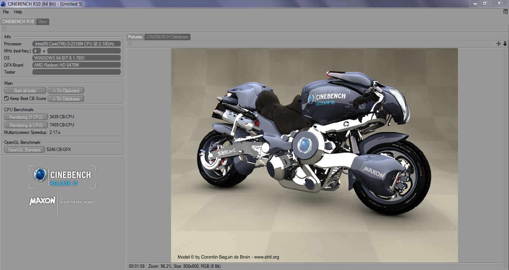Click the Start all tests button
Viewport: 509px width, 270px height.
pyautogui.click(x=25, y=90)
